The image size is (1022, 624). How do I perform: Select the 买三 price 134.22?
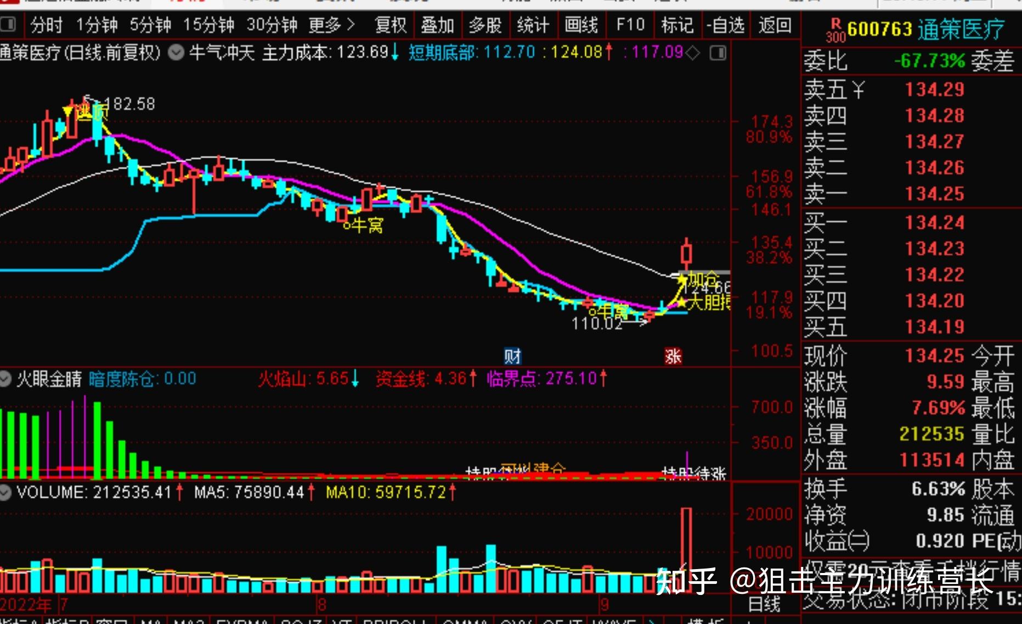point(935,275)
